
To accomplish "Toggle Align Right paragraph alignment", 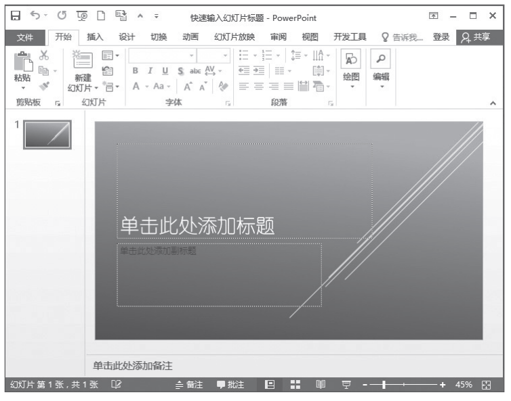I will pyautogui.click(x=274, y=86).
